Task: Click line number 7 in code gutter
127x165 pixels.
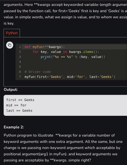Action: pyautogui.click(x=20, y=77)
